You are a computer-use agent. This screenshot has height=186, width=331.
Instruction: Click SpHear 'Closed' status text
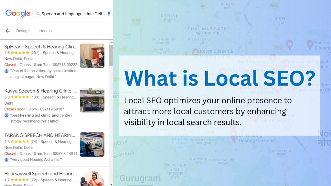click(x=10, y=65)
